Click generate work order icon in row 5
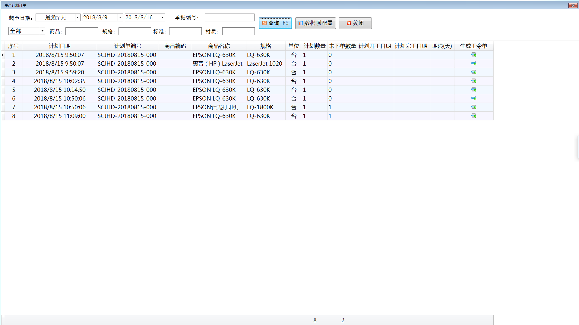Viewport: 579px width, 325px height. pos(473,90)
